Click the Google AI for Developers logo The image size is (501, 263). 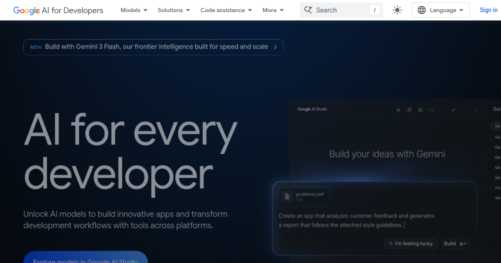point(58,10)
